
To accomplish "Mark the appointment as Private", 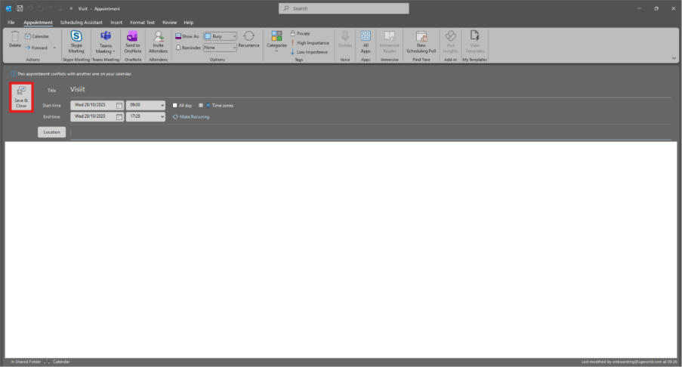I will 300,33.
